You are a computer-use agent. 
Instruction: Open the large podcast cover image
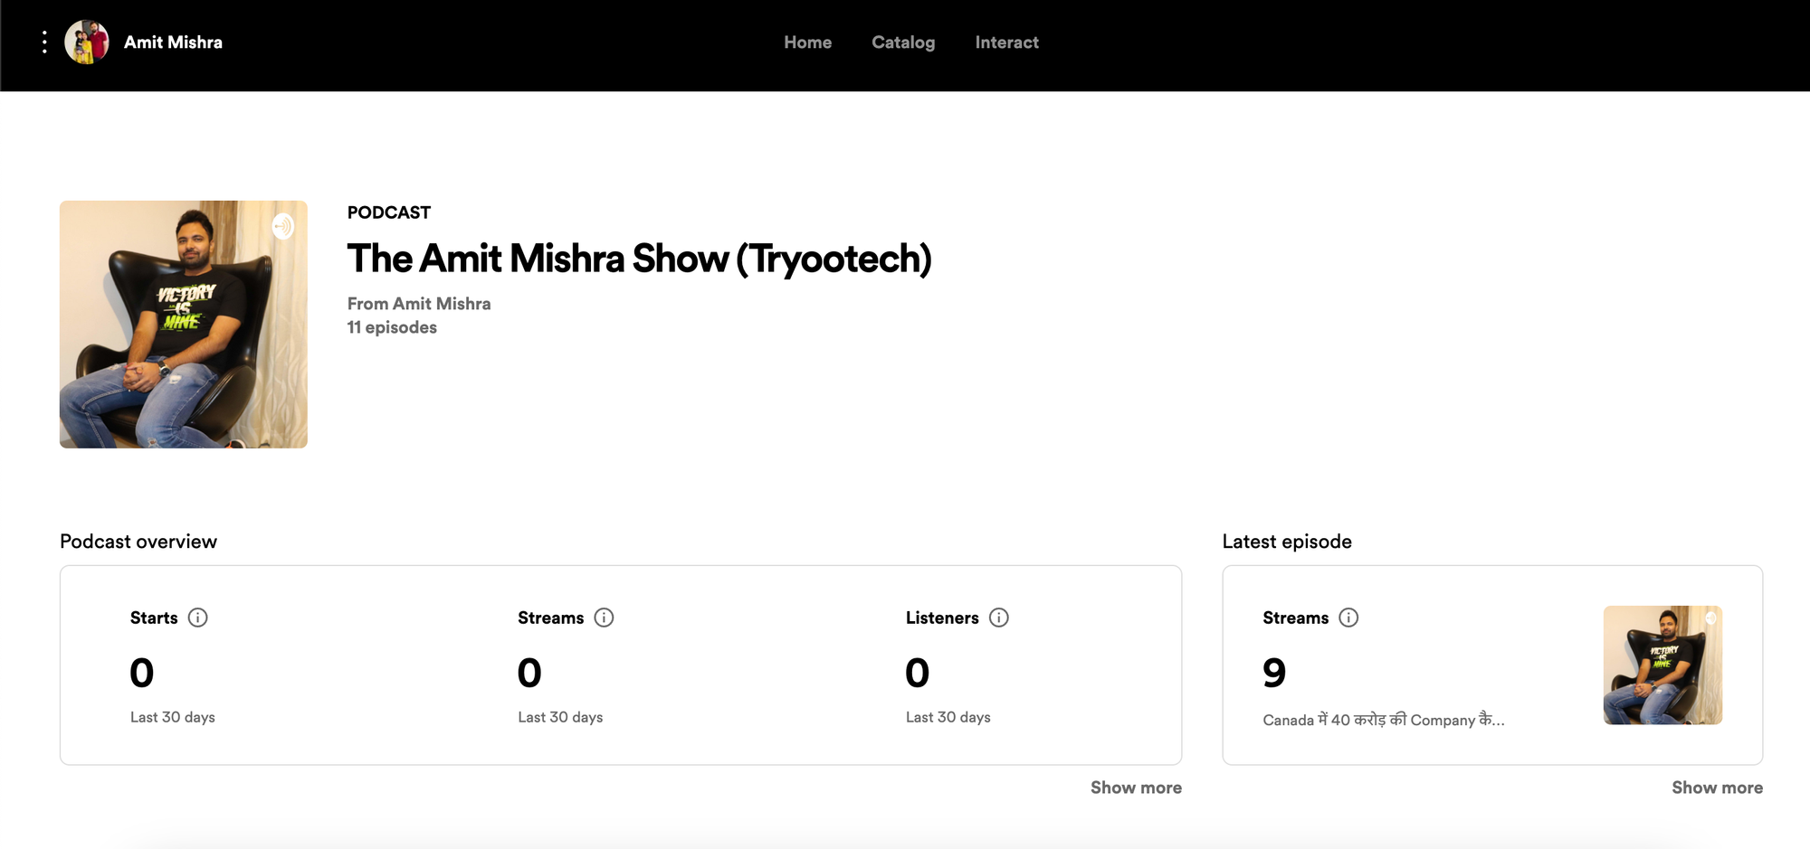[x=184, y=325]
